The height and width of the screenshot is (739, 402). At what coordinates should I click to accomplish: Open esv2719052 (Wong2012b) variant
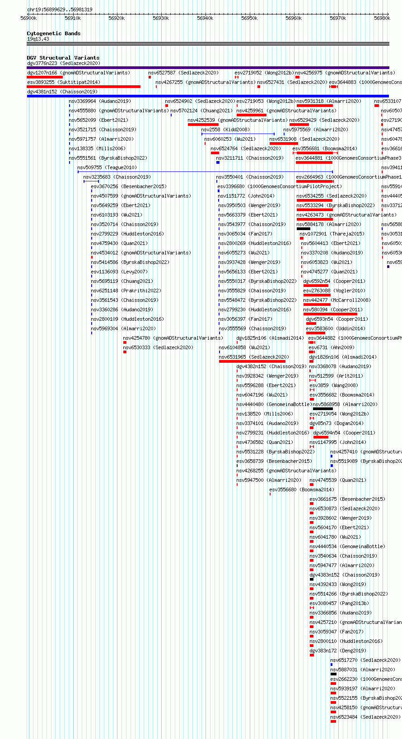pos(264,73)
